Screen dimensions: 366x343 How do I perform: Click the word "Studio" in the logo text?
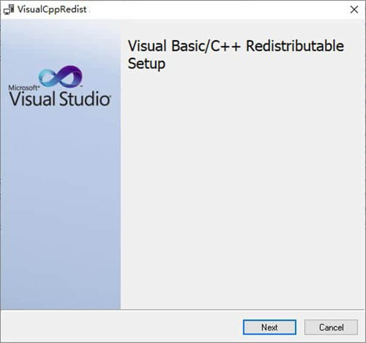(x=81, y=98)
